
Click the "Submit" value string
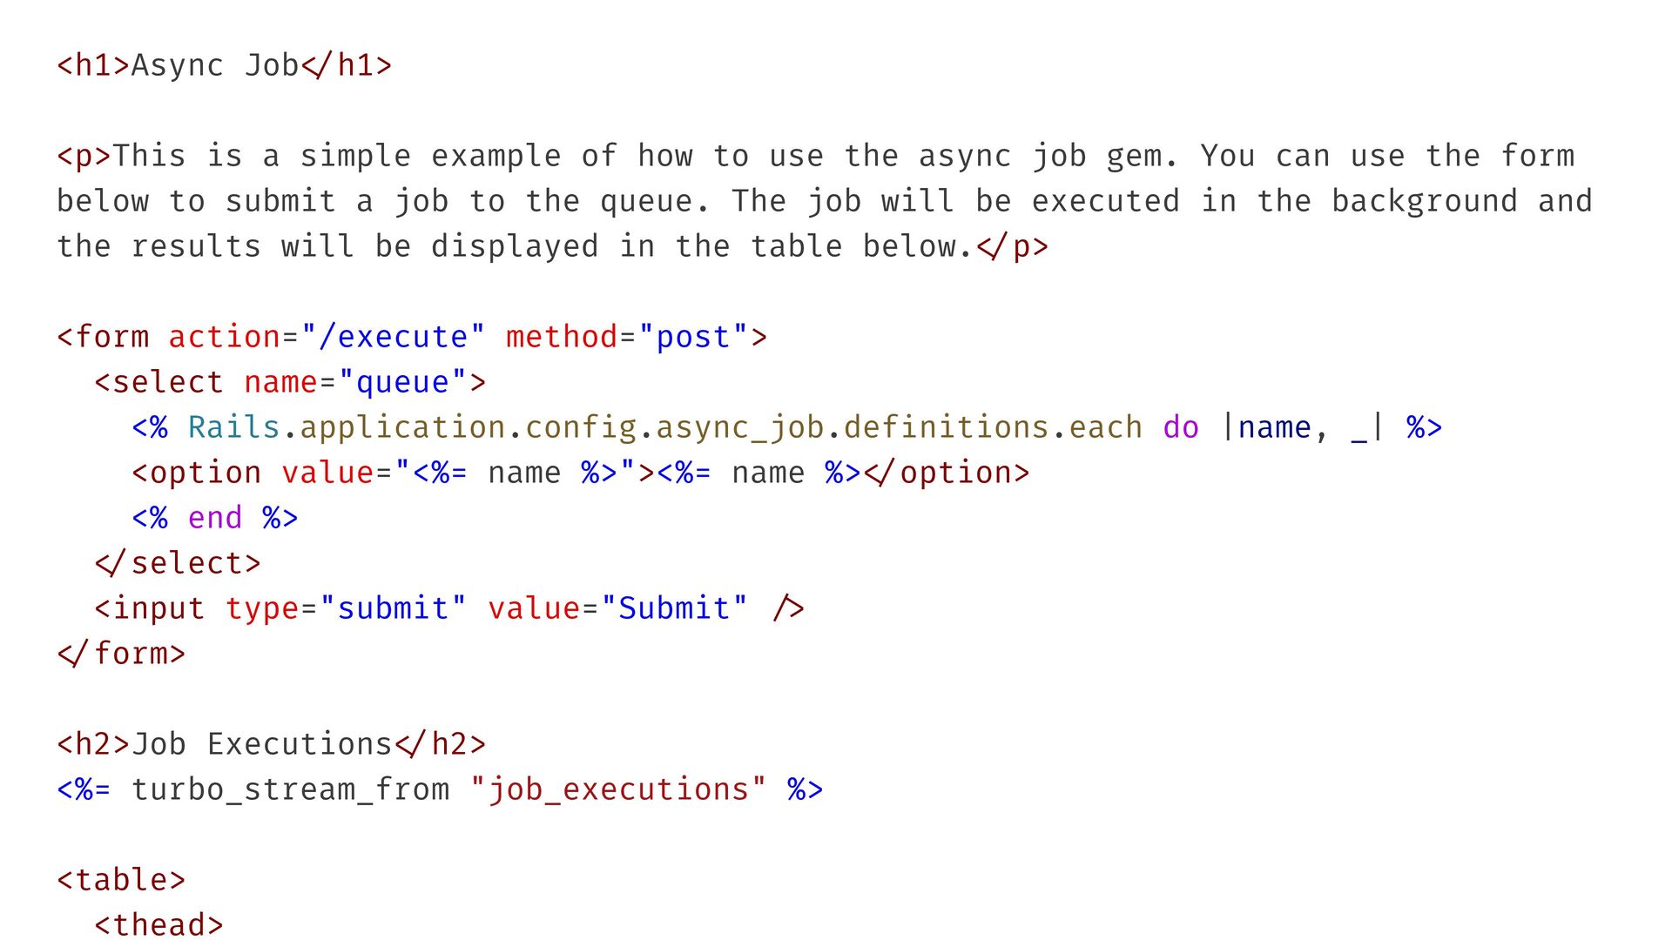coord(674,608)
